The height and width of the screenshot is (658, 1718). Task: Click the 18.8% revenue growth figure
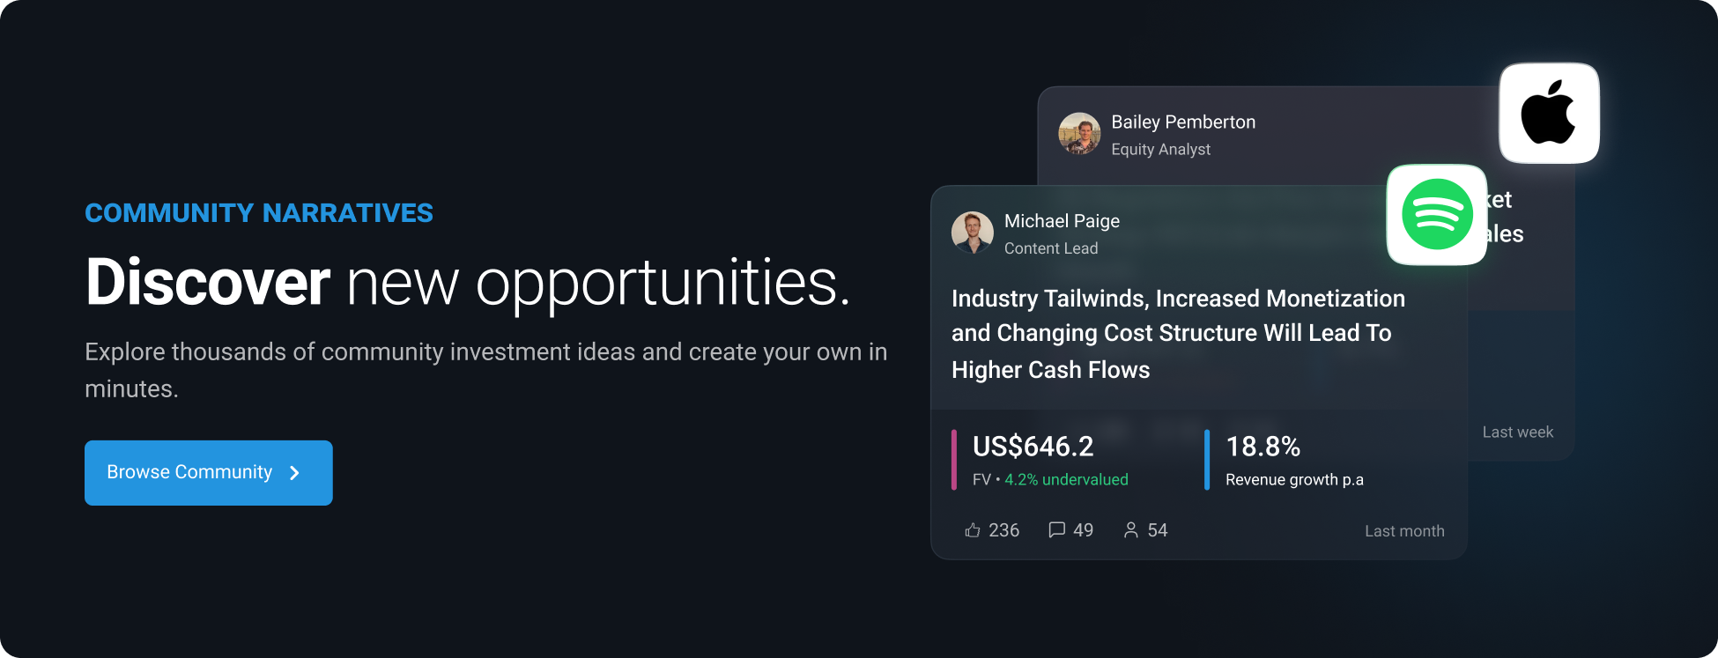coord(1263,447)
